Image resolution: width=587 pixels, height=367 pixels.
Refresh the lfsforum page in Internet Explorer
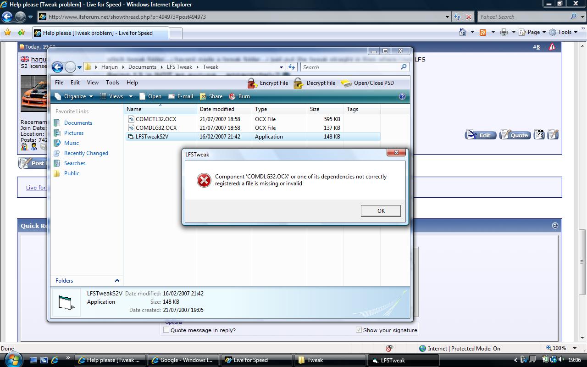[457, 17]
